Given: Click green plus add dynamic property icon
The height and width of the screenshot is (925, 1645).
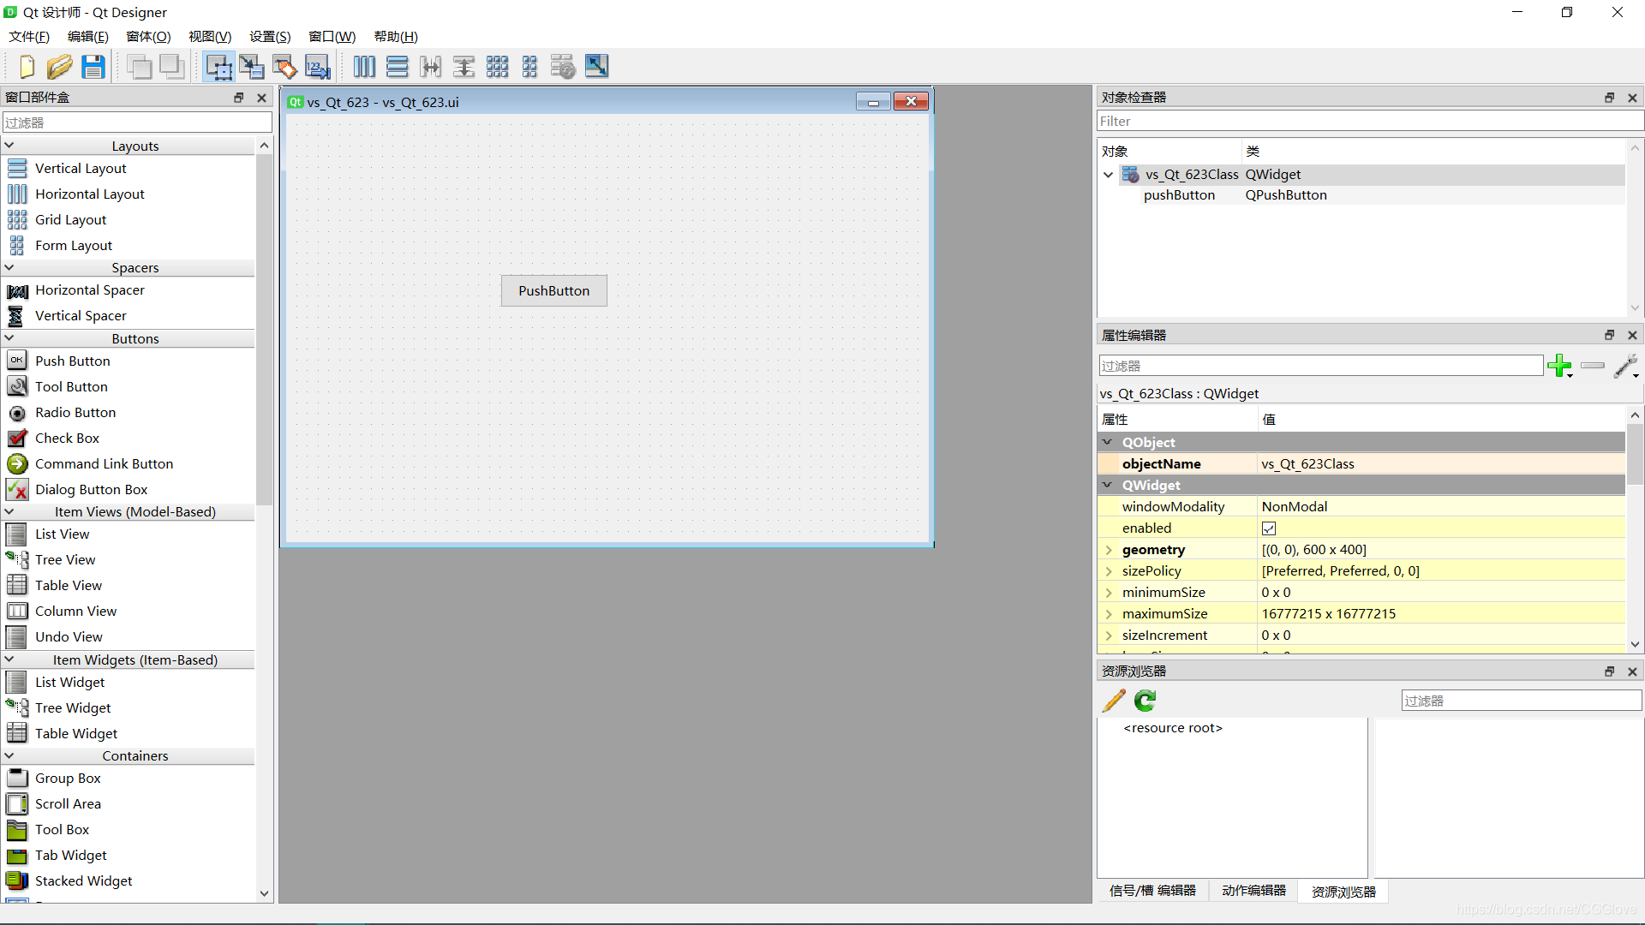Looking at the screenshot, I should coord(1558,366).
